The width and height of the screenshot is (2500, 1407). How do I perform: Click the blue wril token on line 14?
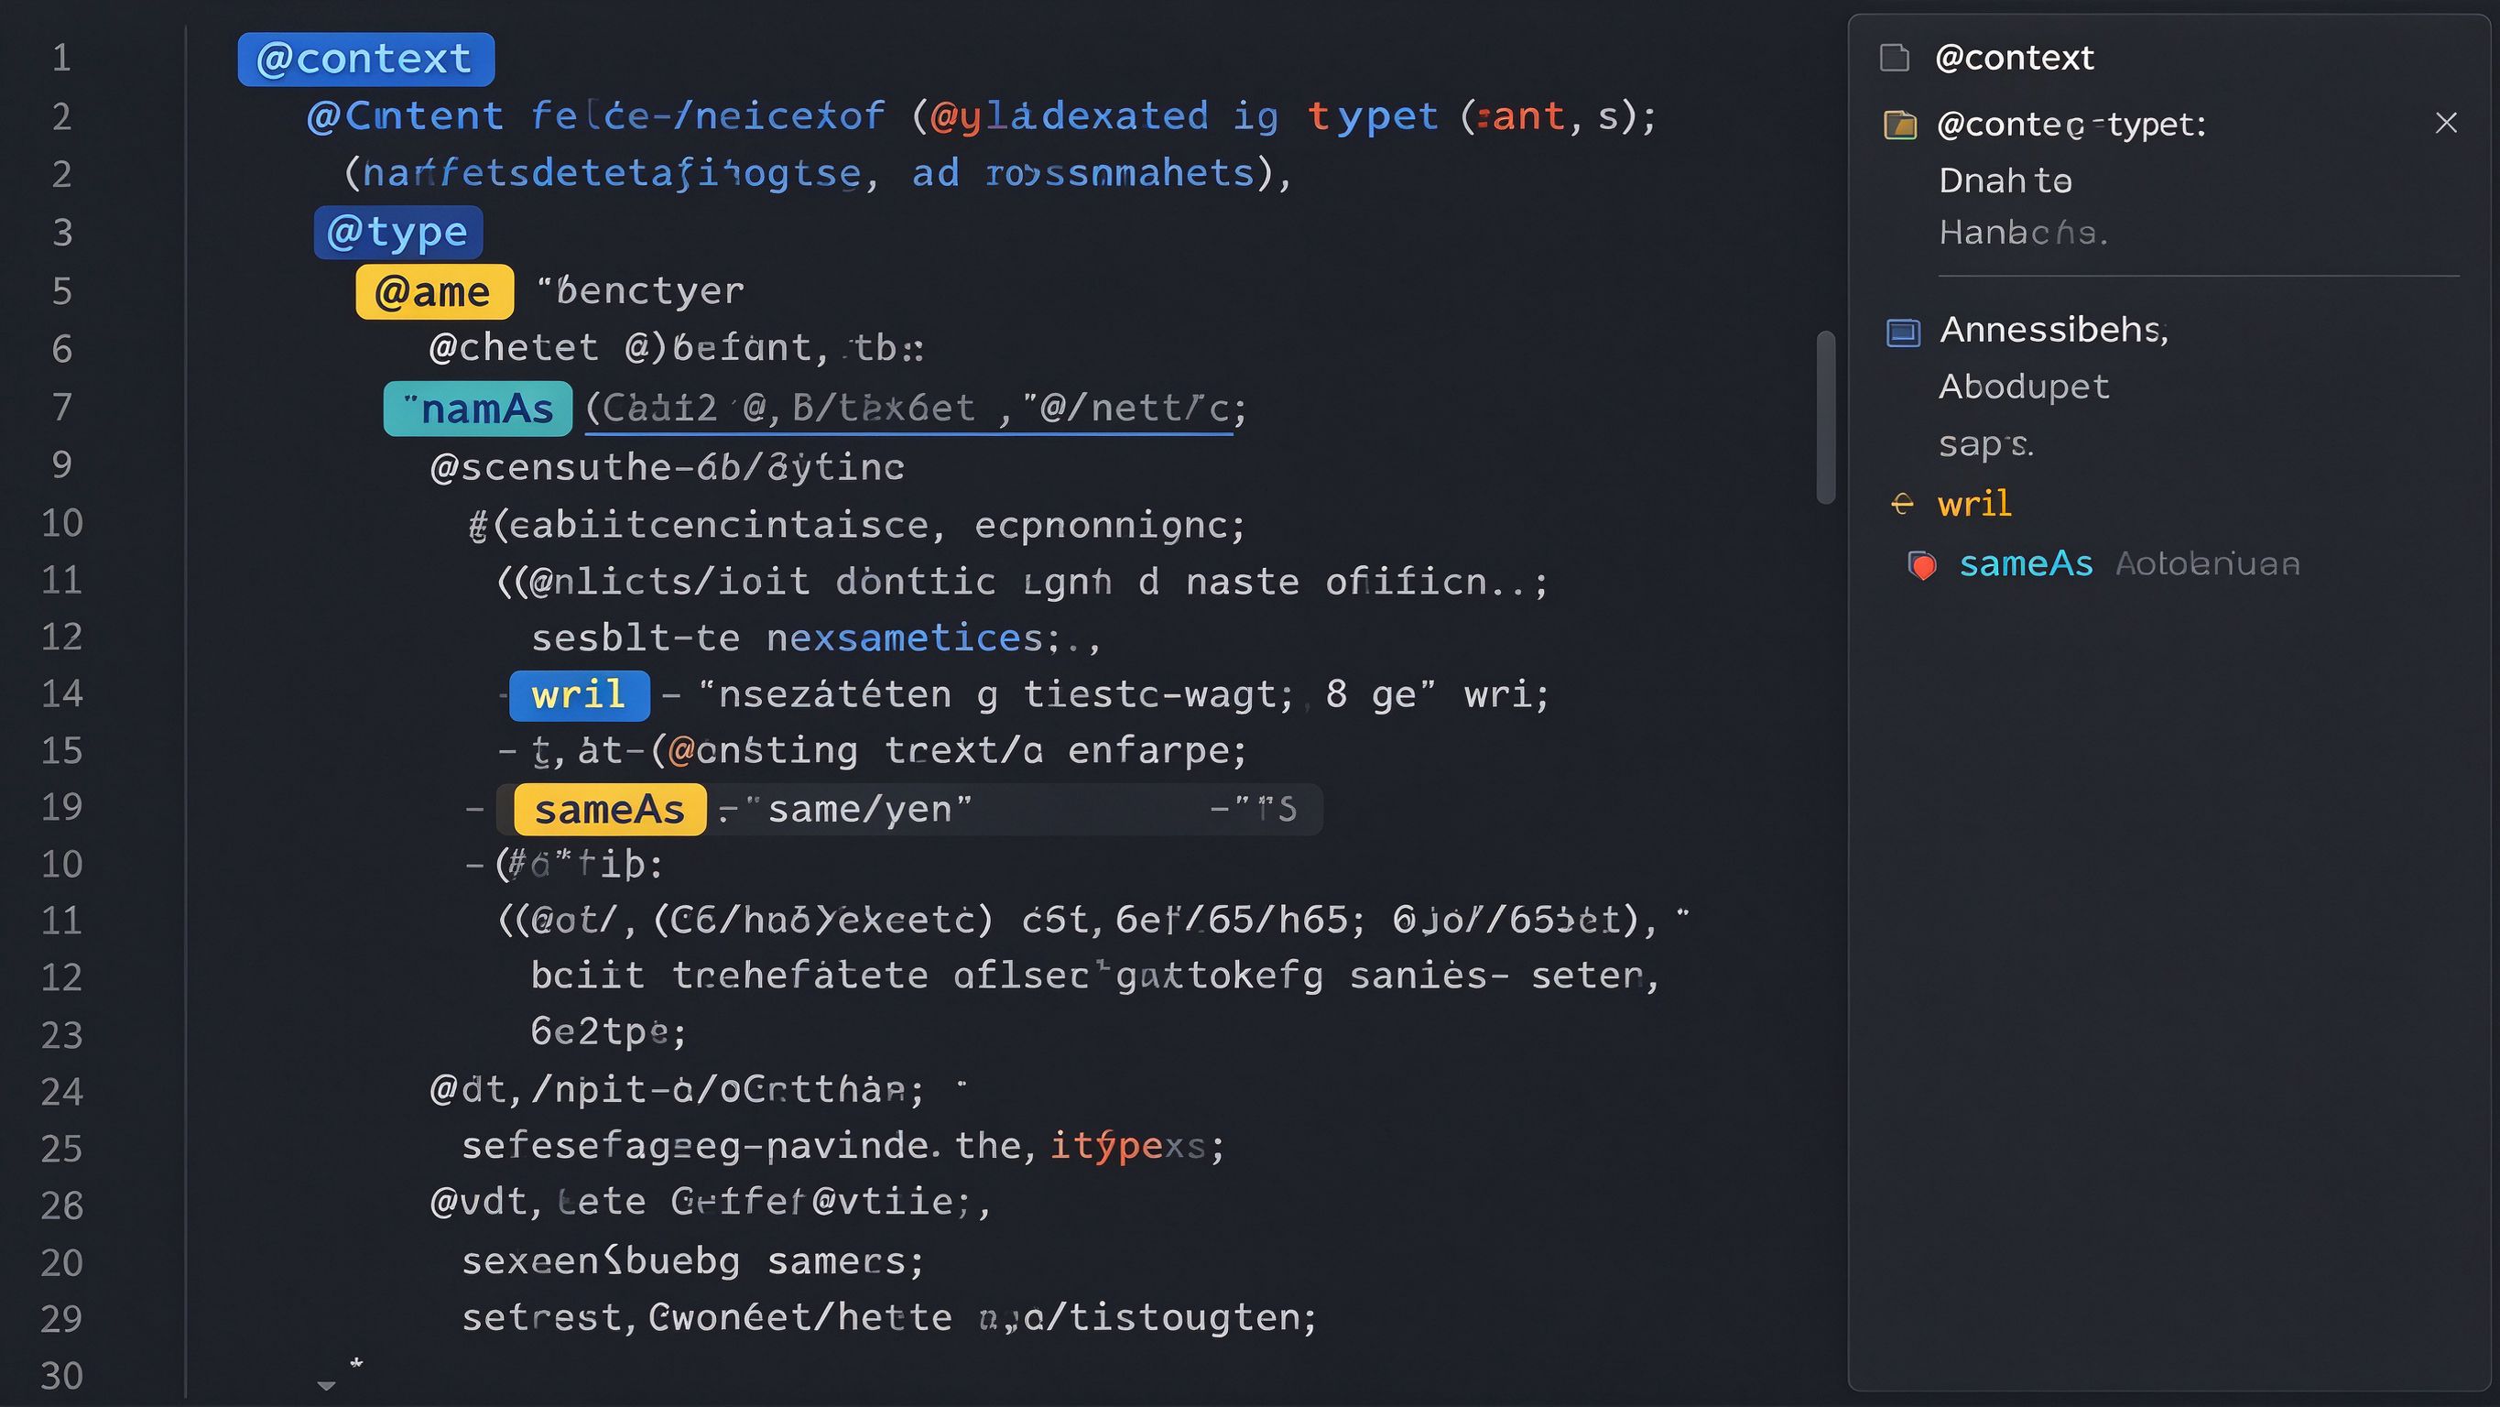pos(580,695)
